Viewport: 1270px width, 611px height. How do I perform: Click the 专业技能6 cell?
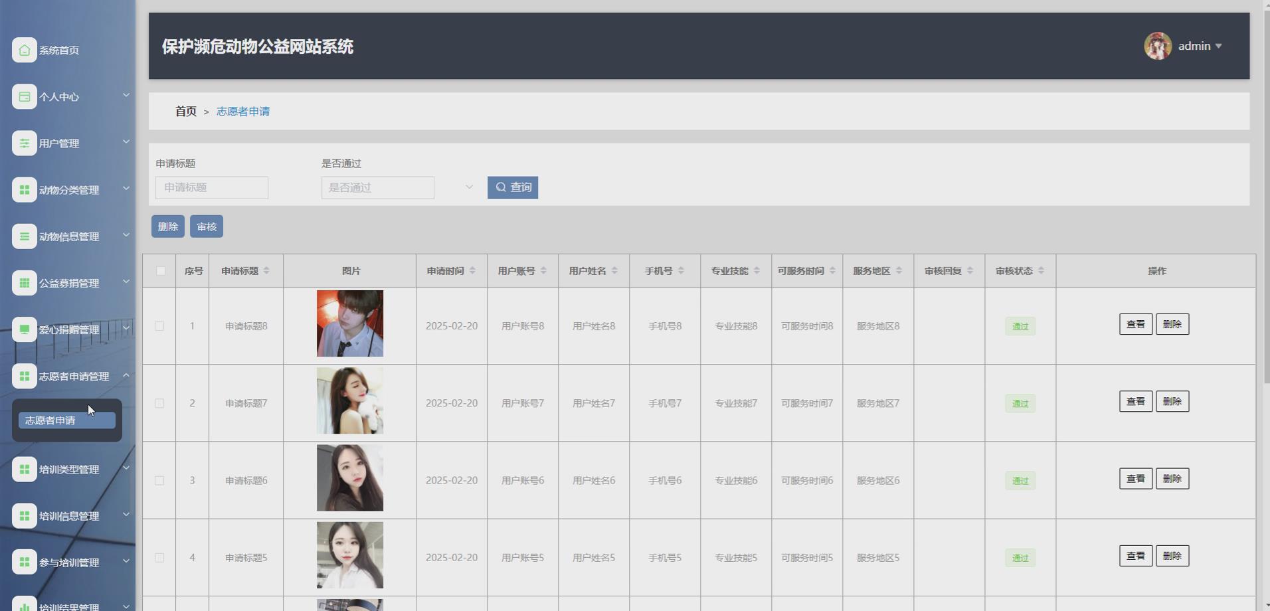[x=736, y=480]
